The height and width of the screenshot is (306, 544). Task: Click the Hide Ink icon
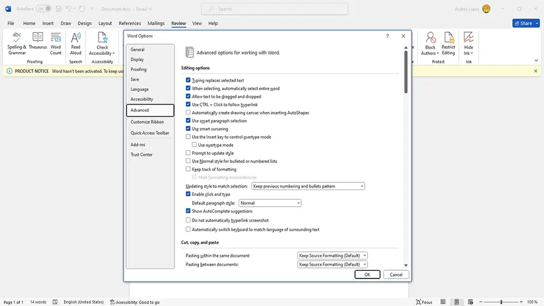[x=469, y=43]
